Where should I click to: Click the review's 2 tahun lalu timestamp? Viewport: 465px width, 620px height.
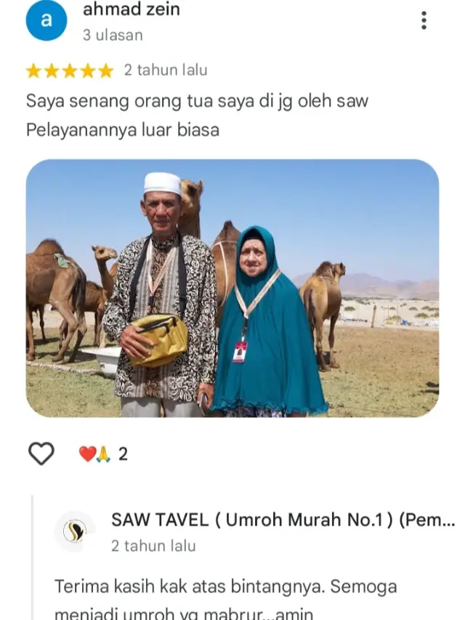[x=166, y=70]
